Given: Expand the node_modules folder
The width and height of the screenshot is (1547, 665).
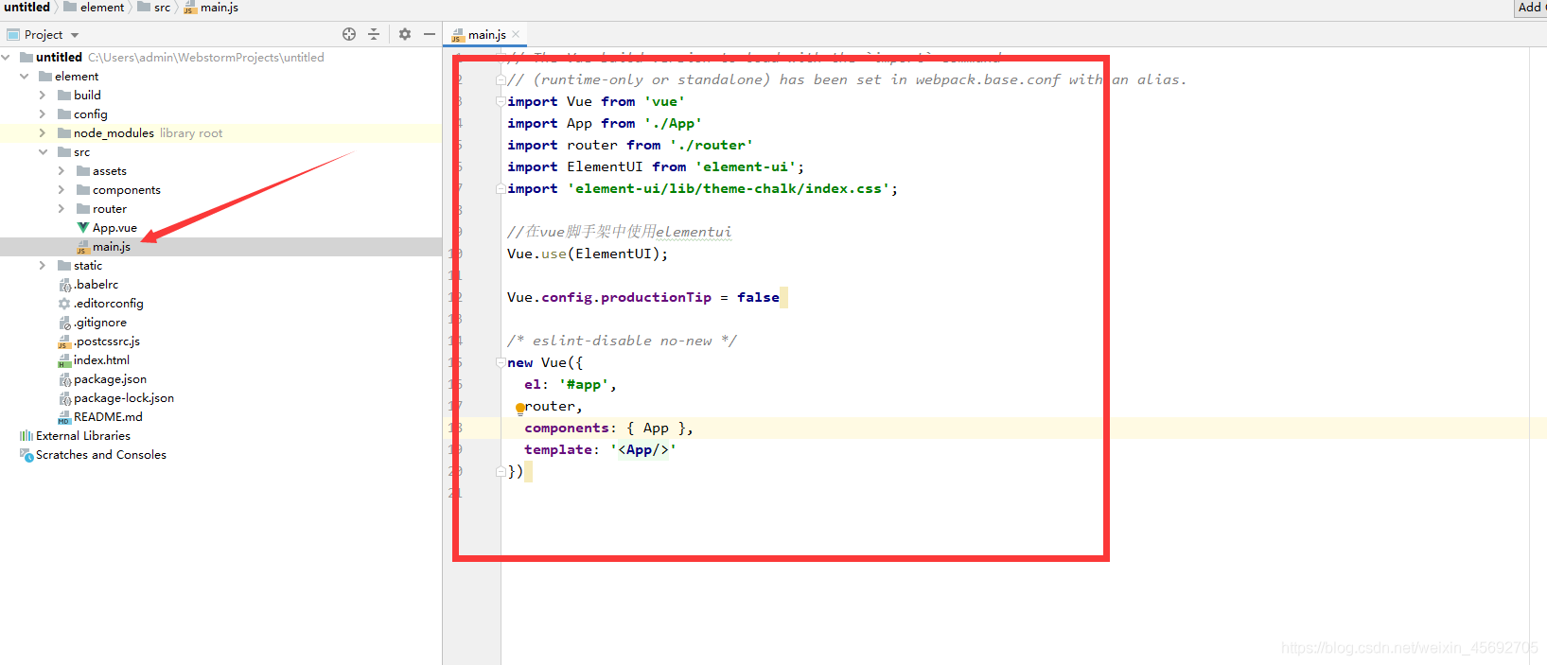Looking at the screenshot, I should point(43,133).
